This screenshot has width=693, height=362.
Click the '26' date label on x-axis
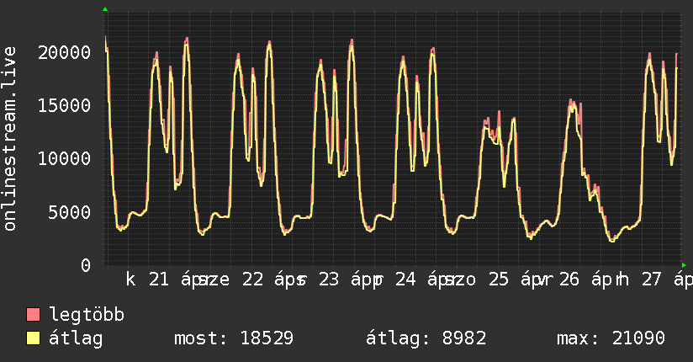click(569, 279)
